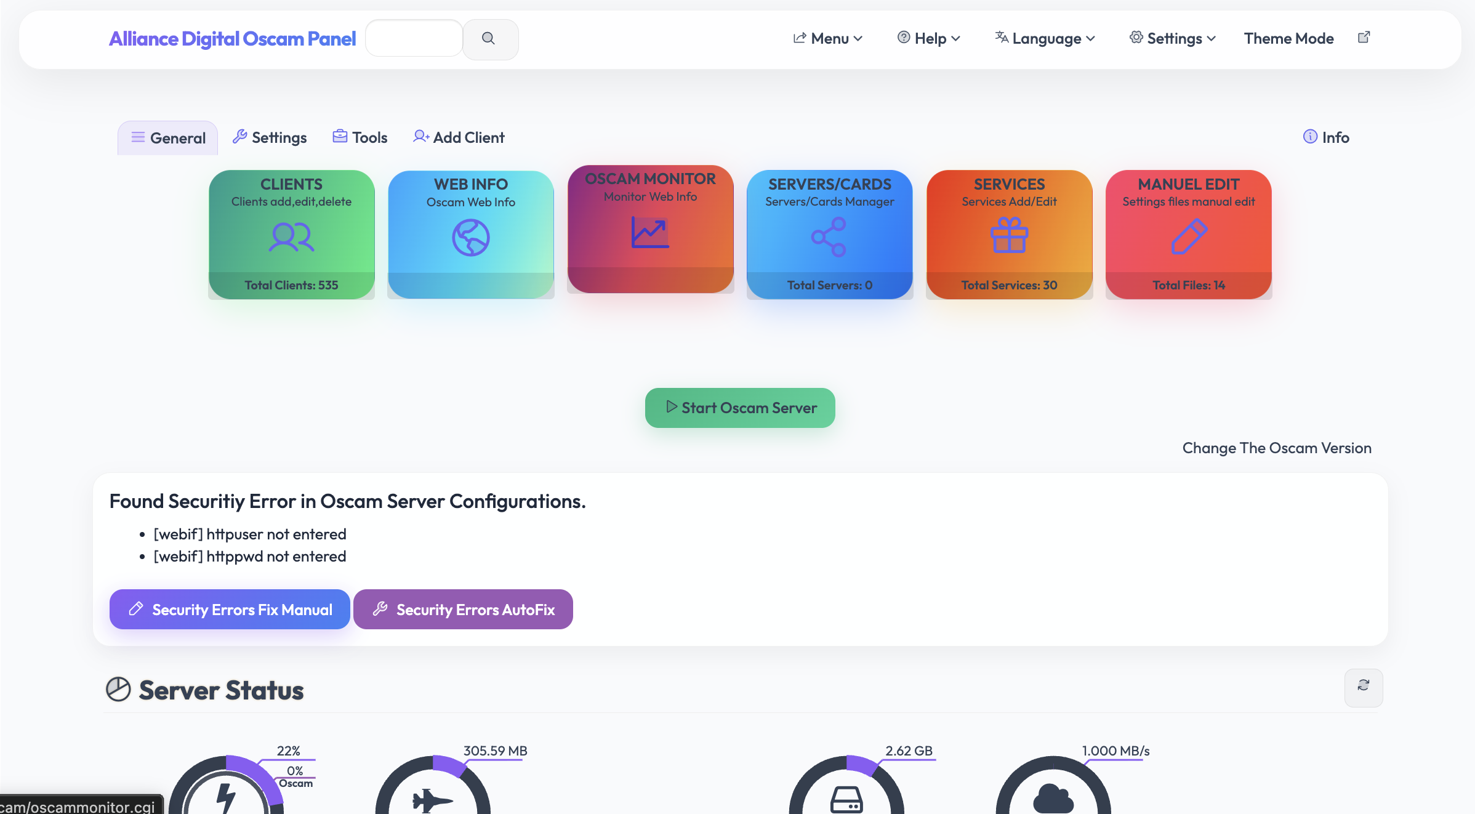Open in external window via top-right icon

(1364, 37)
